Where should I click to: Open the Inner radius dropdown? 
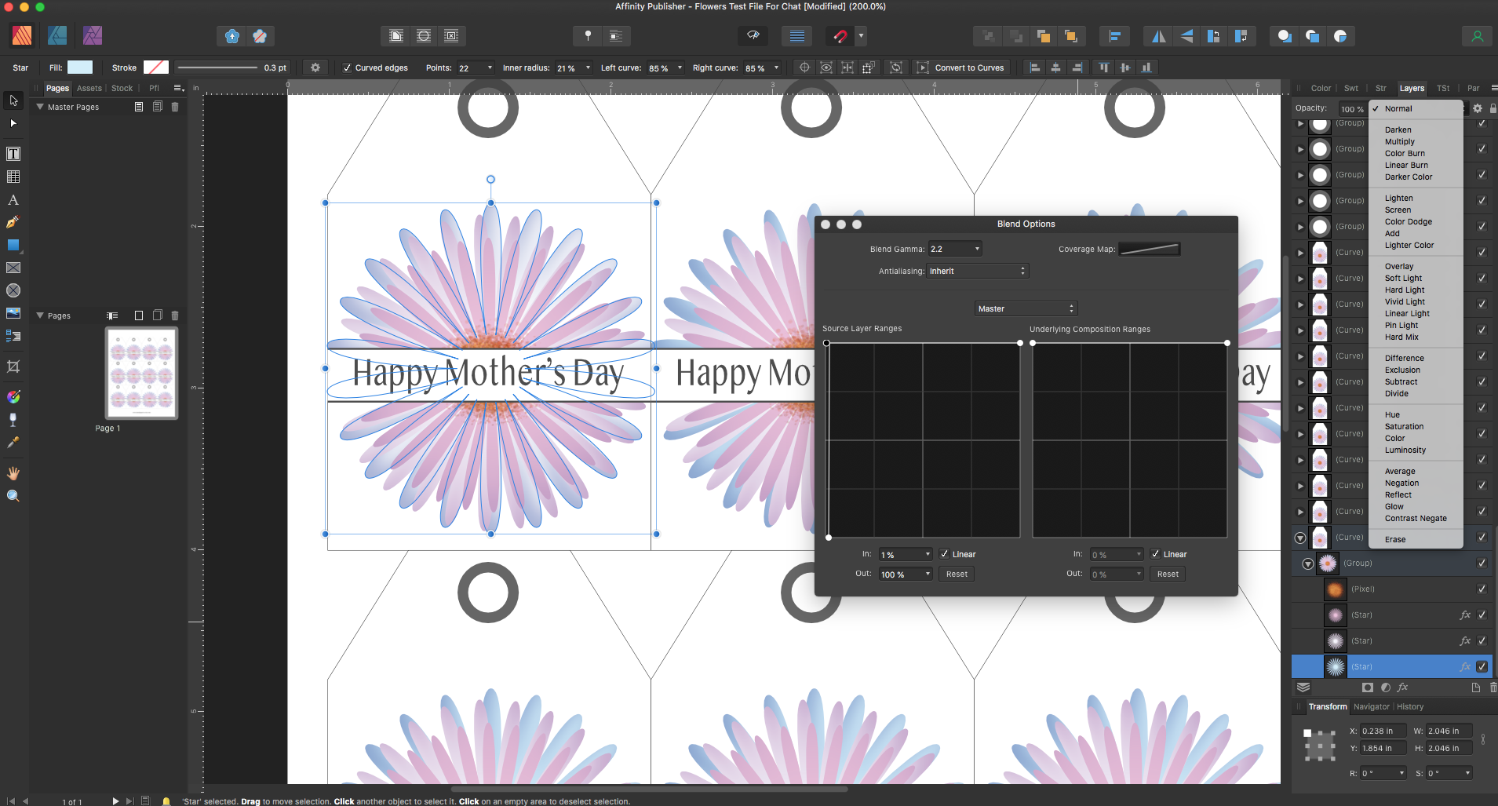pos(588,67)
